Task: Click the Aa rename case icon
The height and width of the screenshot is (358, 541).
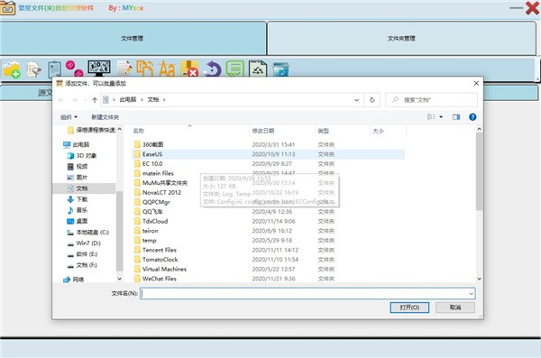Action: (167, 69)
